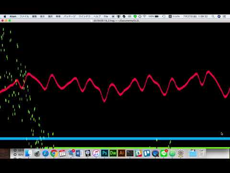Open the Wi-Fi status menu

(145, 16)
